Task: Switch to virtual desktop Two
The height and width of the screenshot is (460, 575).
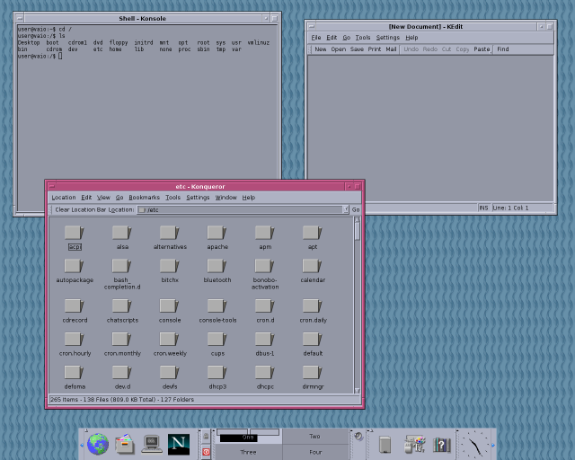Action: [315, 436]
